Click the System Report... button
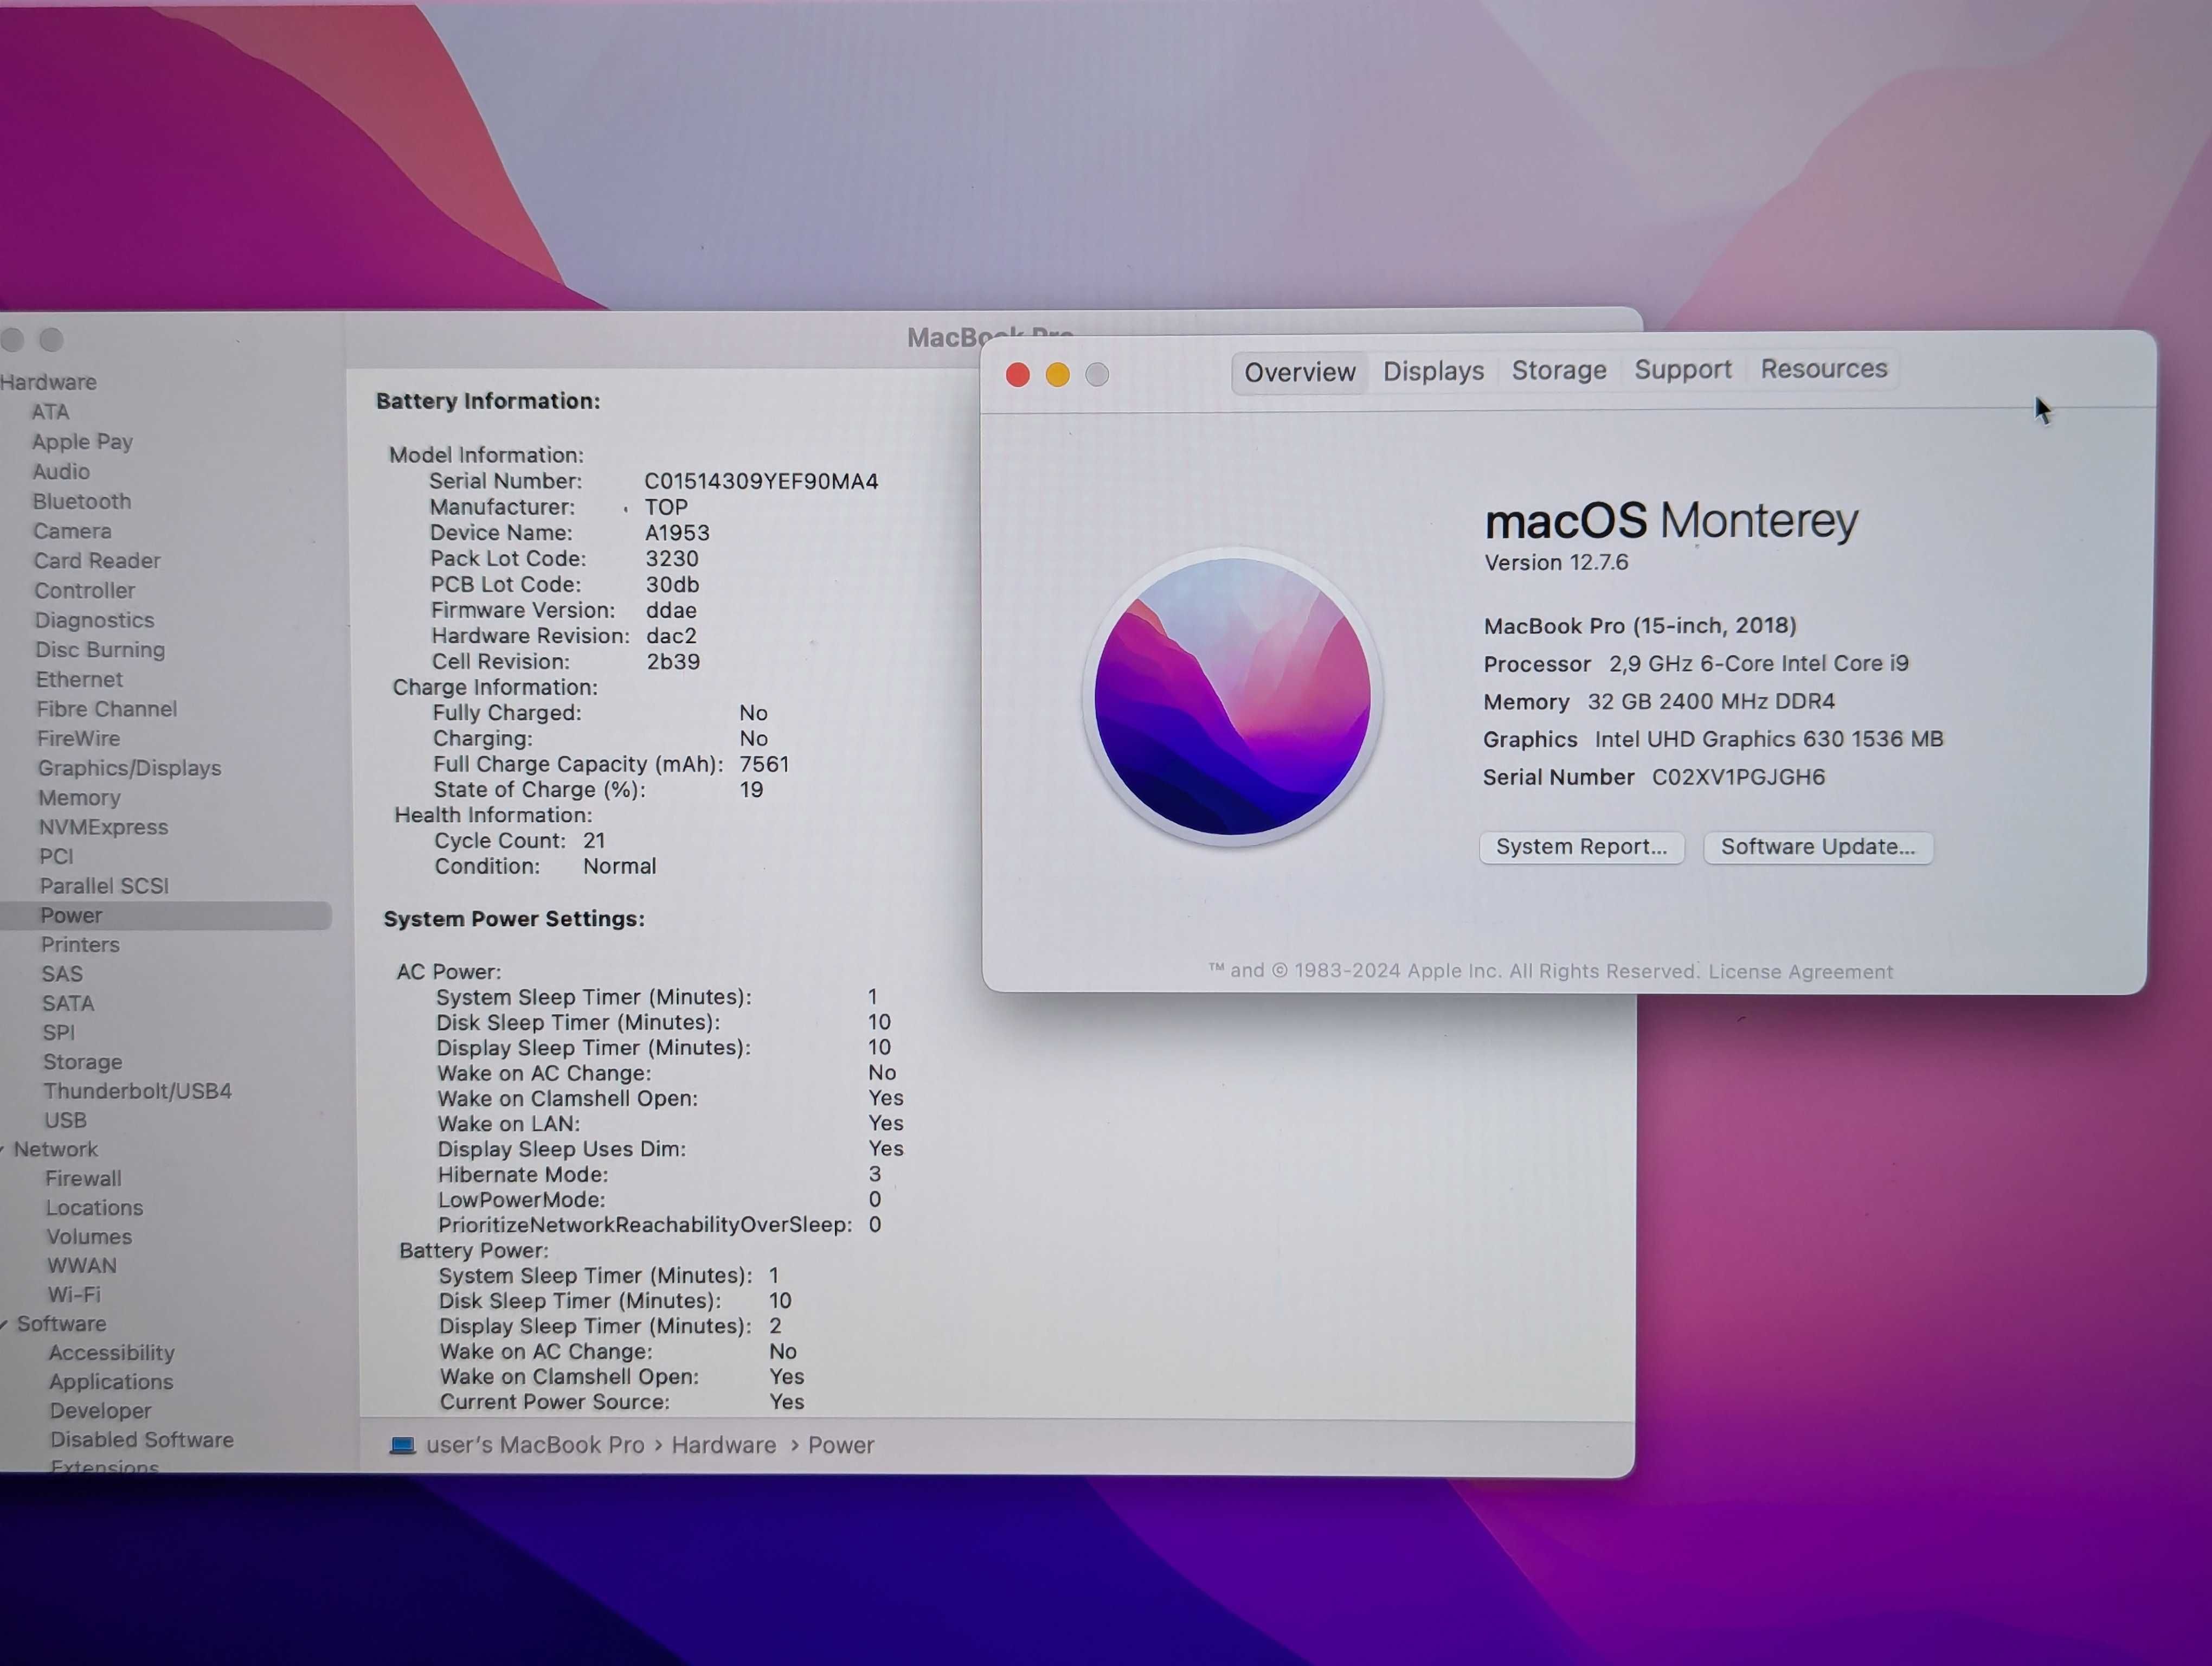The height and width of the screenshot is (1666, 2212). point(1581,847)
